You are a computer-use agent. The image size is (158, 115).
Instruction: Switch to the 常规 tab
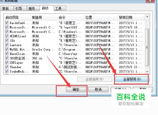tap(7, 9)
